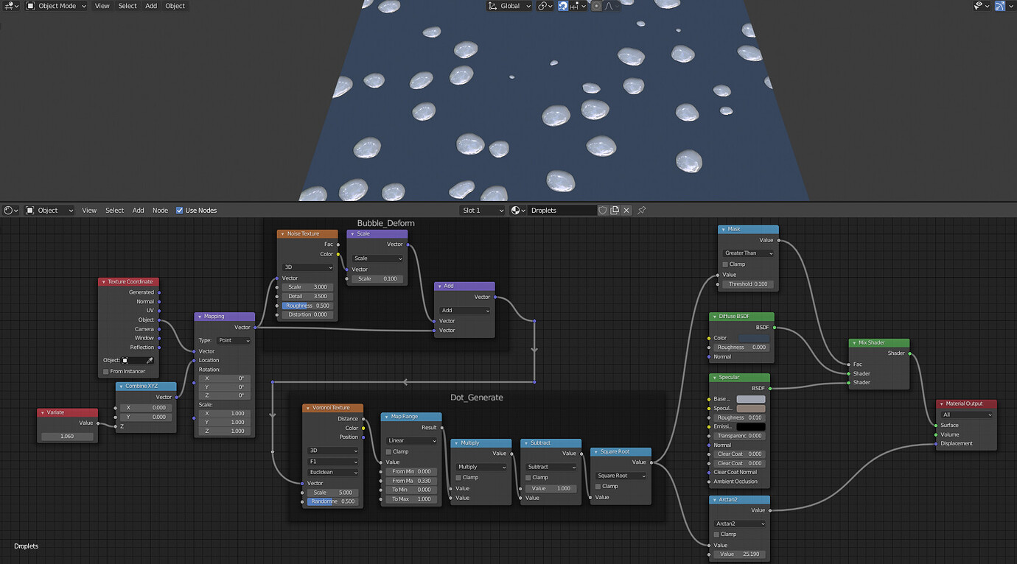Unlink the Droplets material with the X icon

(x=627, y=210)
